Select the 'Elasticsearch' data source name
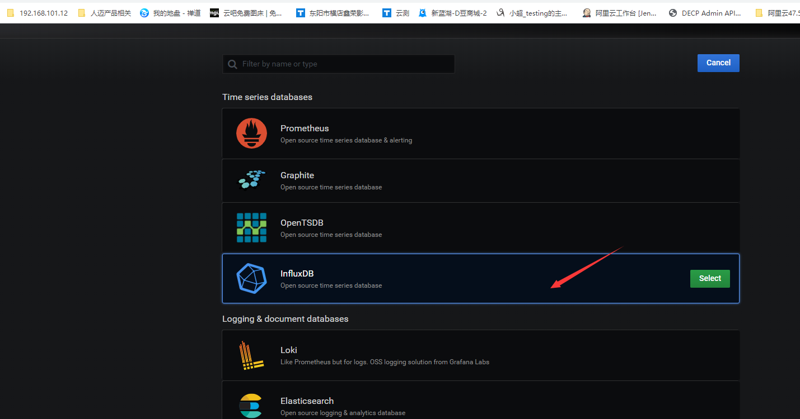Screen dimensions: 800x419 307,401
